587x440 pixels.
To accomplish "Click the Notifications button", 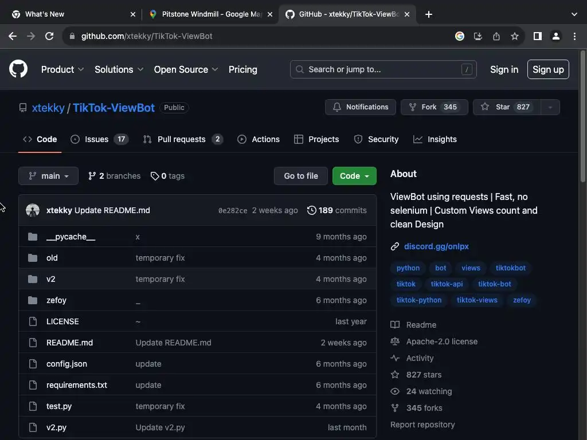I will click(361, 107).
